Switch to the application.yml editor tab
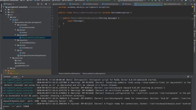 point(60,4)
